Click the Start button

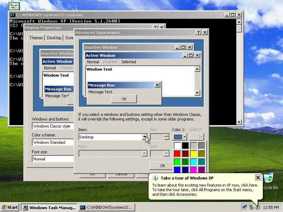(x=10, y=207)
